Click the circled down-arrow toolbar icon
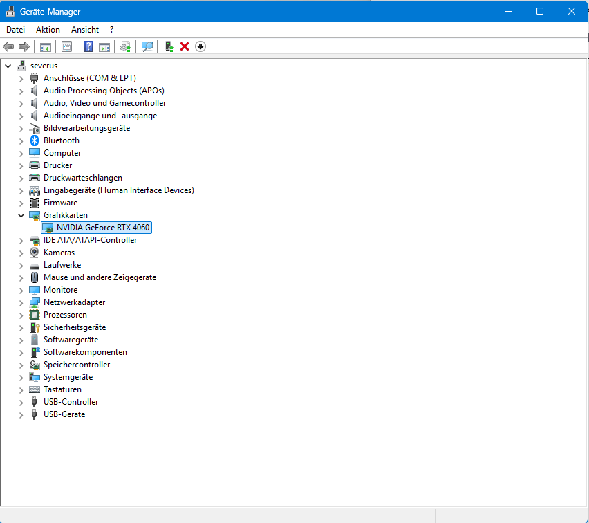 click(200, 46)
